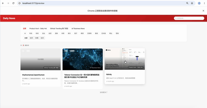207x108 pixels.
Task: Switch to IoT Business News tab
Action: 78,28
